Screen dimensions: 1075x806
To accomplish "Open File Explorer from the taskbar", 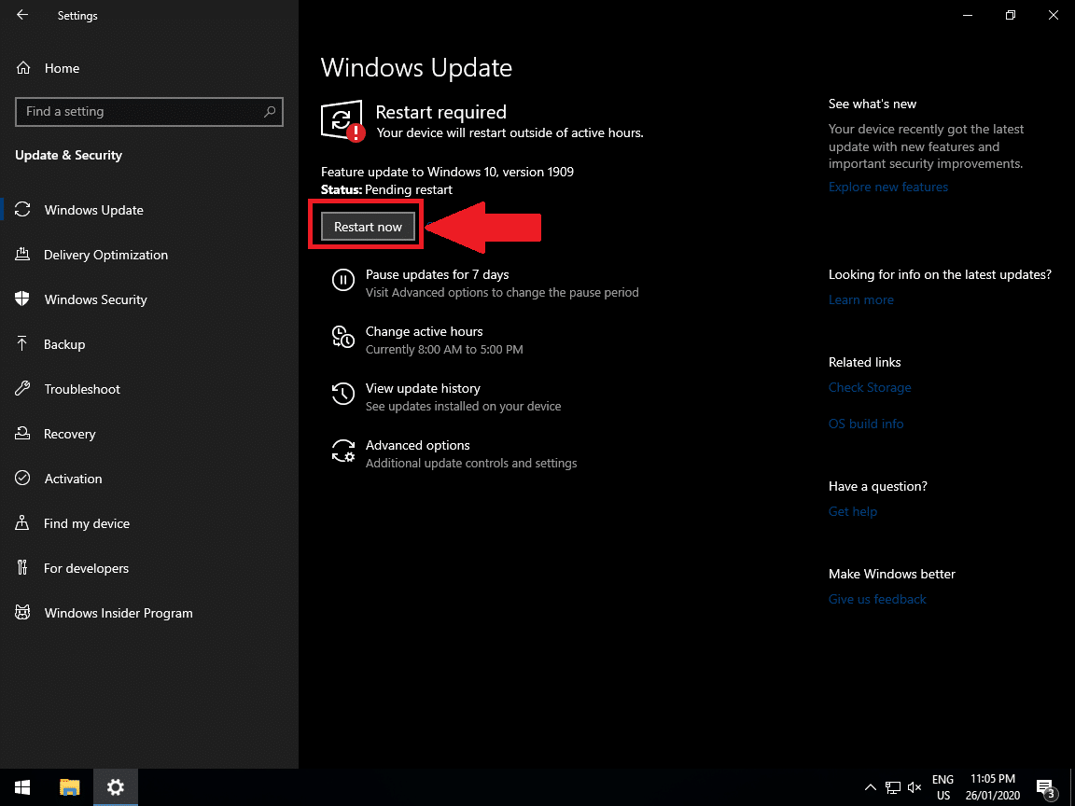I will pos(69,786).
